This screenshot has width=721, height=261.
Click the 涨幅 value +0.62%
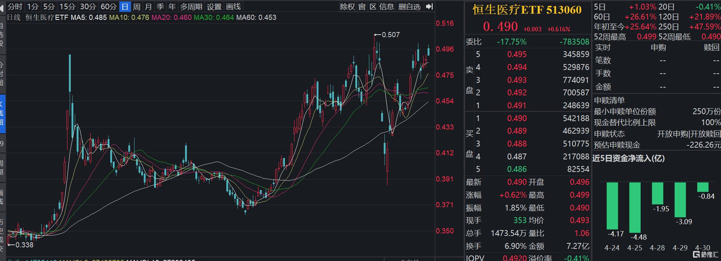[x=513, y=195]
